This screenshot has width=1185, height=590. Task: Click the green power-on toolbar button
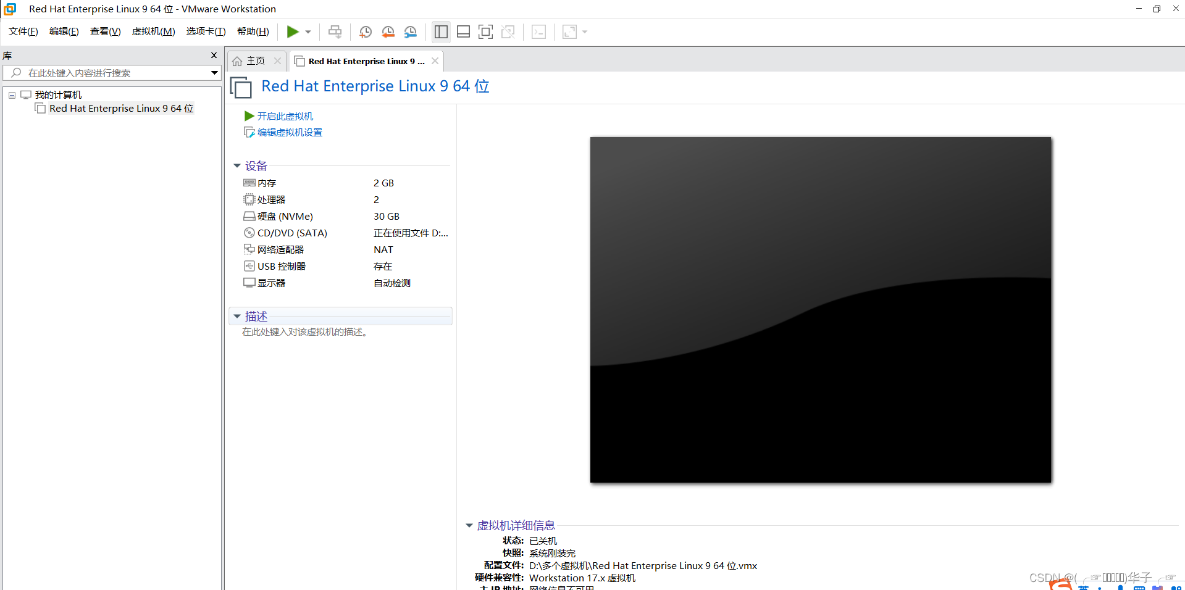point(293,31)
